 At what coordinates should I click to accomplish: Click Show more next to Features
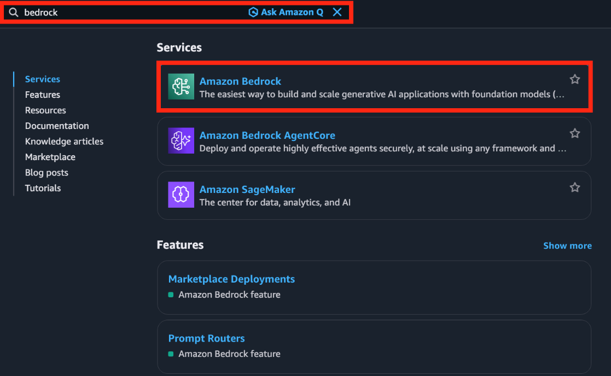point(567,245)
